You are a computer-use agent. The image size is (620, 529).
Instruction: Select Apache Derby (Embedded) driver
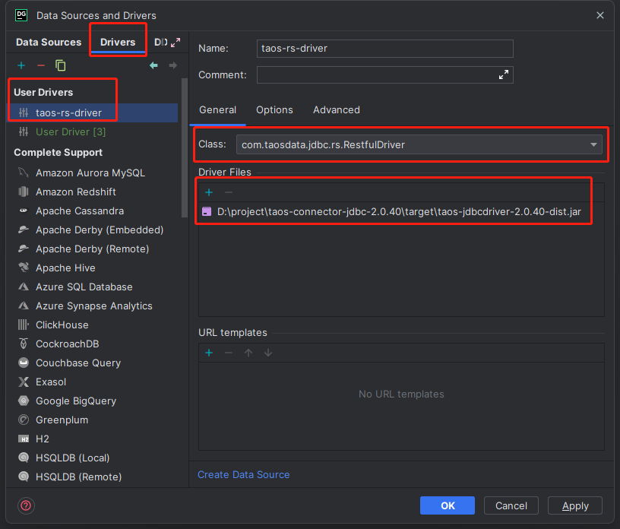93,230
